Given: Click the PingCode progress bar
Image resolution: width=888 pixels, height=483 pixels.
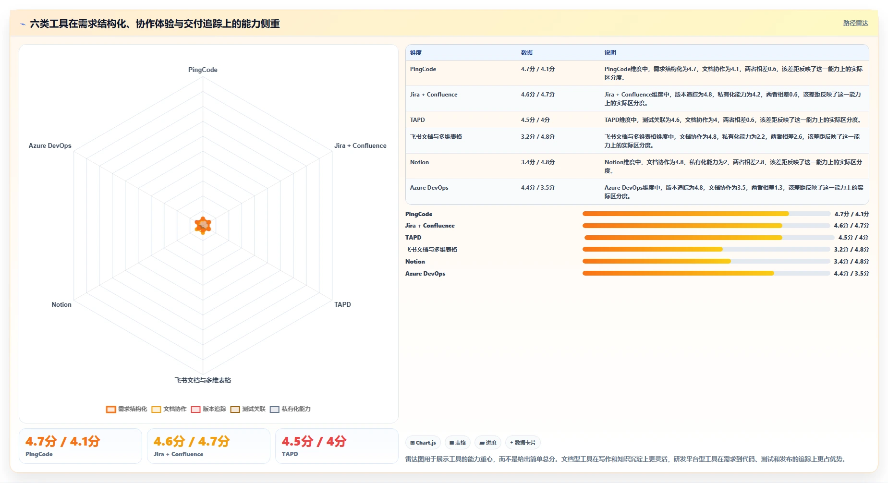Looking at the screenshot, I should point(706,214).
